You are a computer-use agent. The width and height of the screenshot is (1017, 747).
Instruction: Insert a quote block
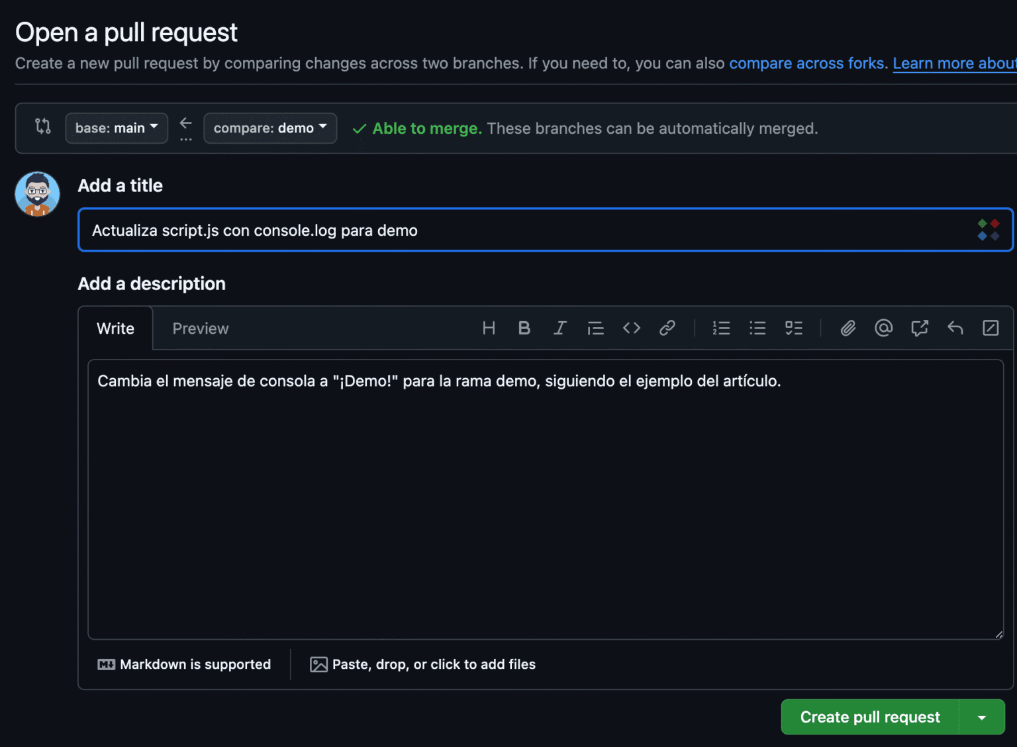tap(595, 328)
